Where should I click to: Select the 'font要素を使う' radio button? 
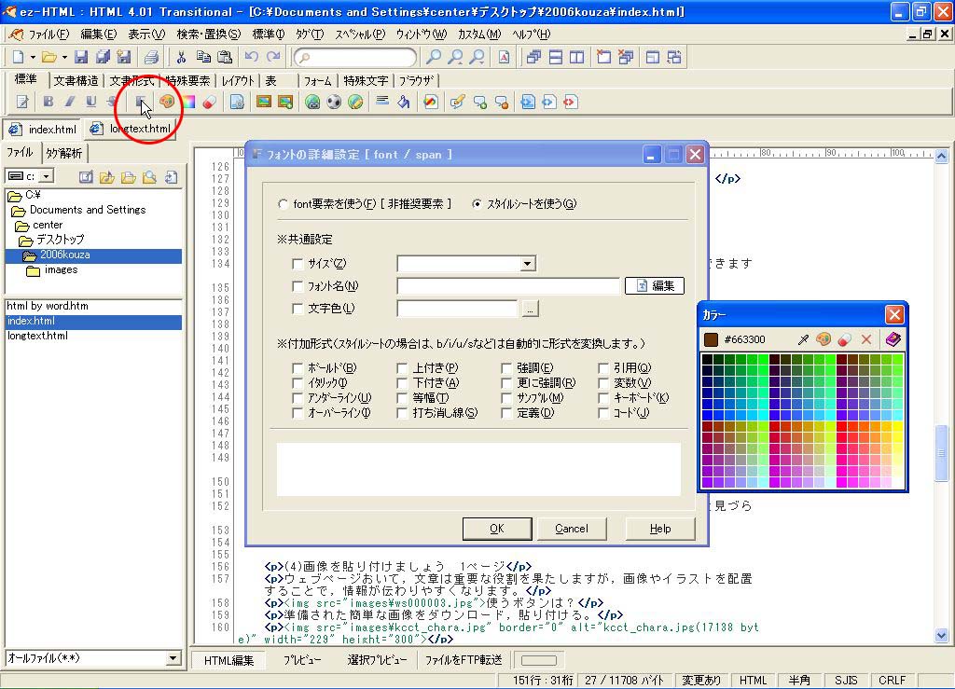[x=283, y=204]
